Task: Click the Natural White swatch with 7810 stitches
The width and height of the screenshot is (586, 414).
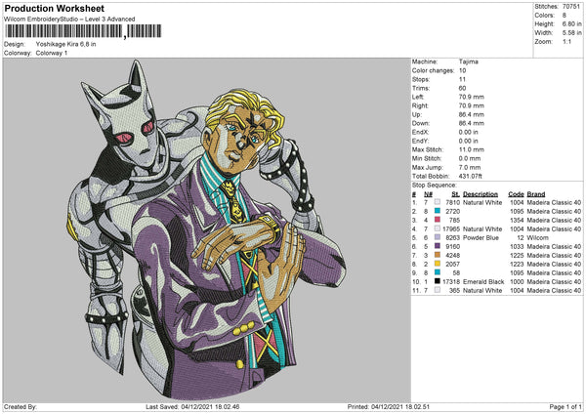Action: click(x=437, y=202)
